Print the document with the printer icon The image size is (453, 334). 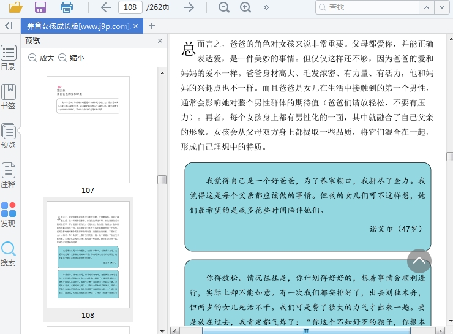[x=67, y=7]
